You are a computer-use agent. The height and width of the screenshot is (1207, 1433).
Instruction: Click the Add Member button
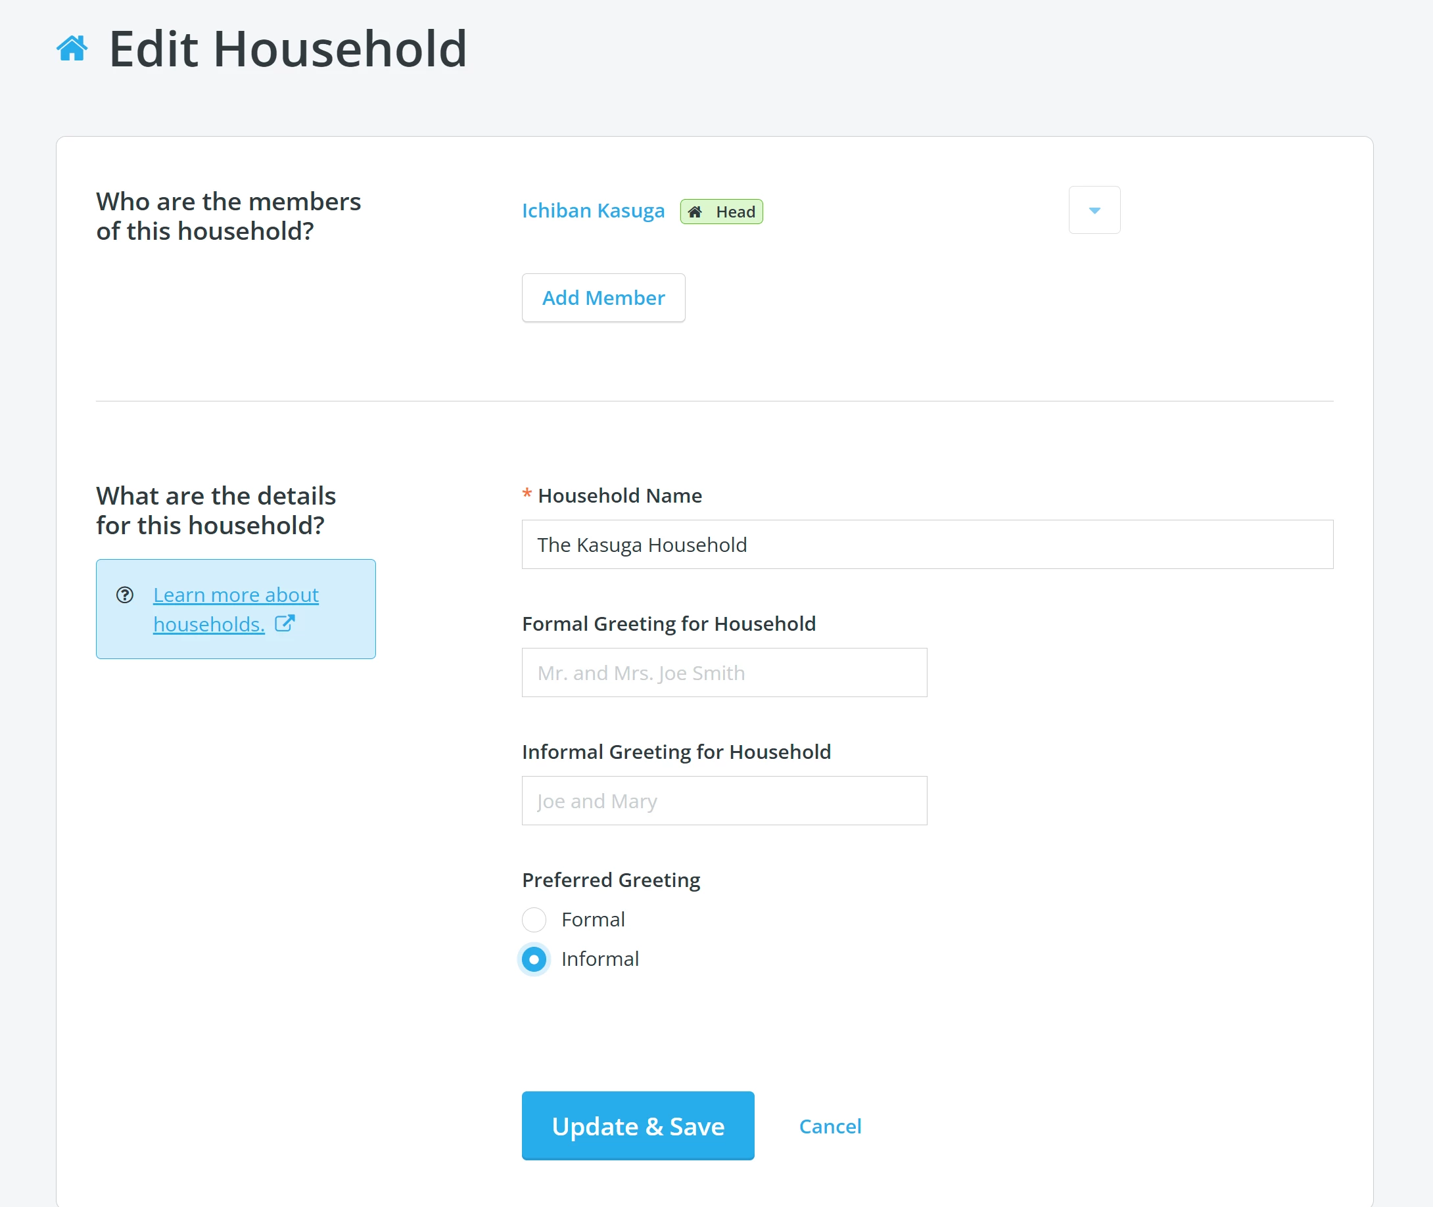(603, 298)
